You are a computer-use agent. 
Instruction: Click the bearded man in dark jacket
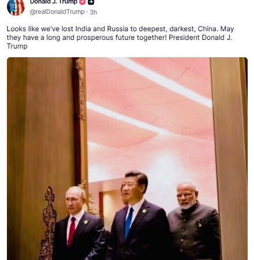coord(193,221)
